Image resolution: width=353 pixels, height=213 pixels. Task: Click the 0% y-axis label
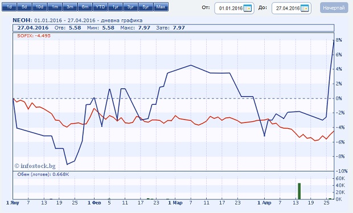(x=339, y=99)
